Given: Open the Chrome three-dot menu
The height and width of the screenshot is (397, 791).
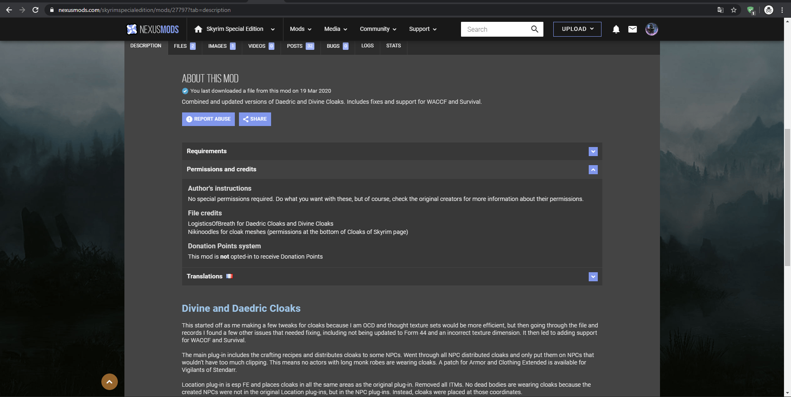Looking at the screenshot, I should coord(782,10).
